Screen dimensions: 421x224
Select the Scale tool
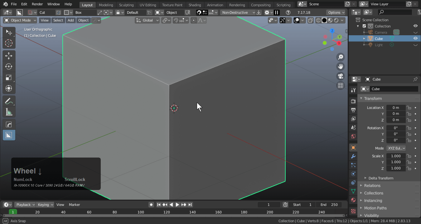pyautogui.click(x=9, y=78)
